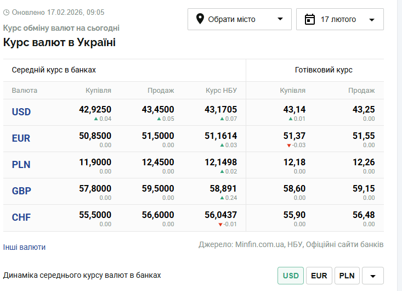Click the USD NBU rate 43,1705
This screenshot has height=291, width=402.
(220, 109)
